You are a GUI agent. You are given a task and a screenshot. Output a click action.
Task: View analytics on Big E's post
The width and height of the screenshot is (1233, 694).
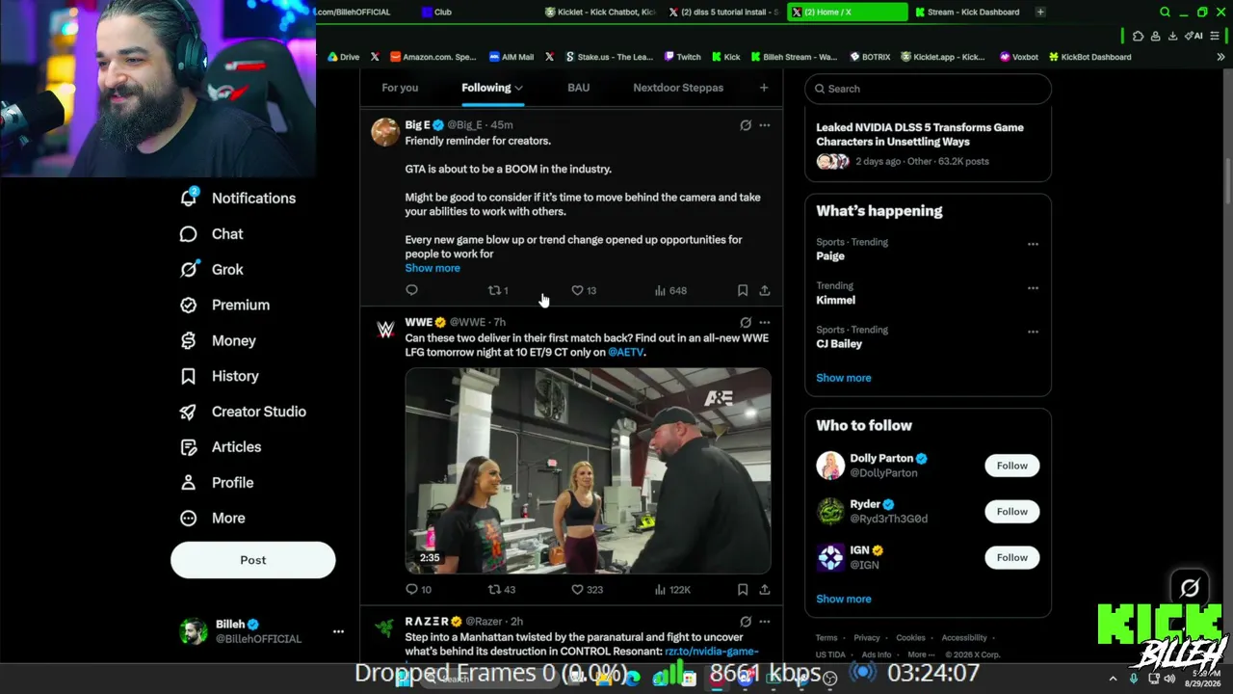pyautogui.click(x=670, y=290)
